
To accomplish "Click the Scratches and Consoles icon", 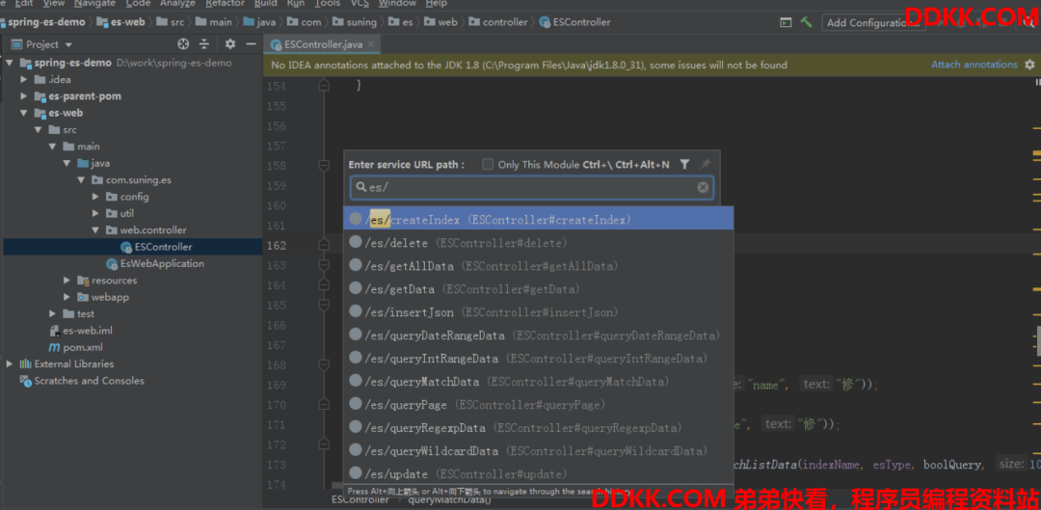I will [x=26, y=381].
